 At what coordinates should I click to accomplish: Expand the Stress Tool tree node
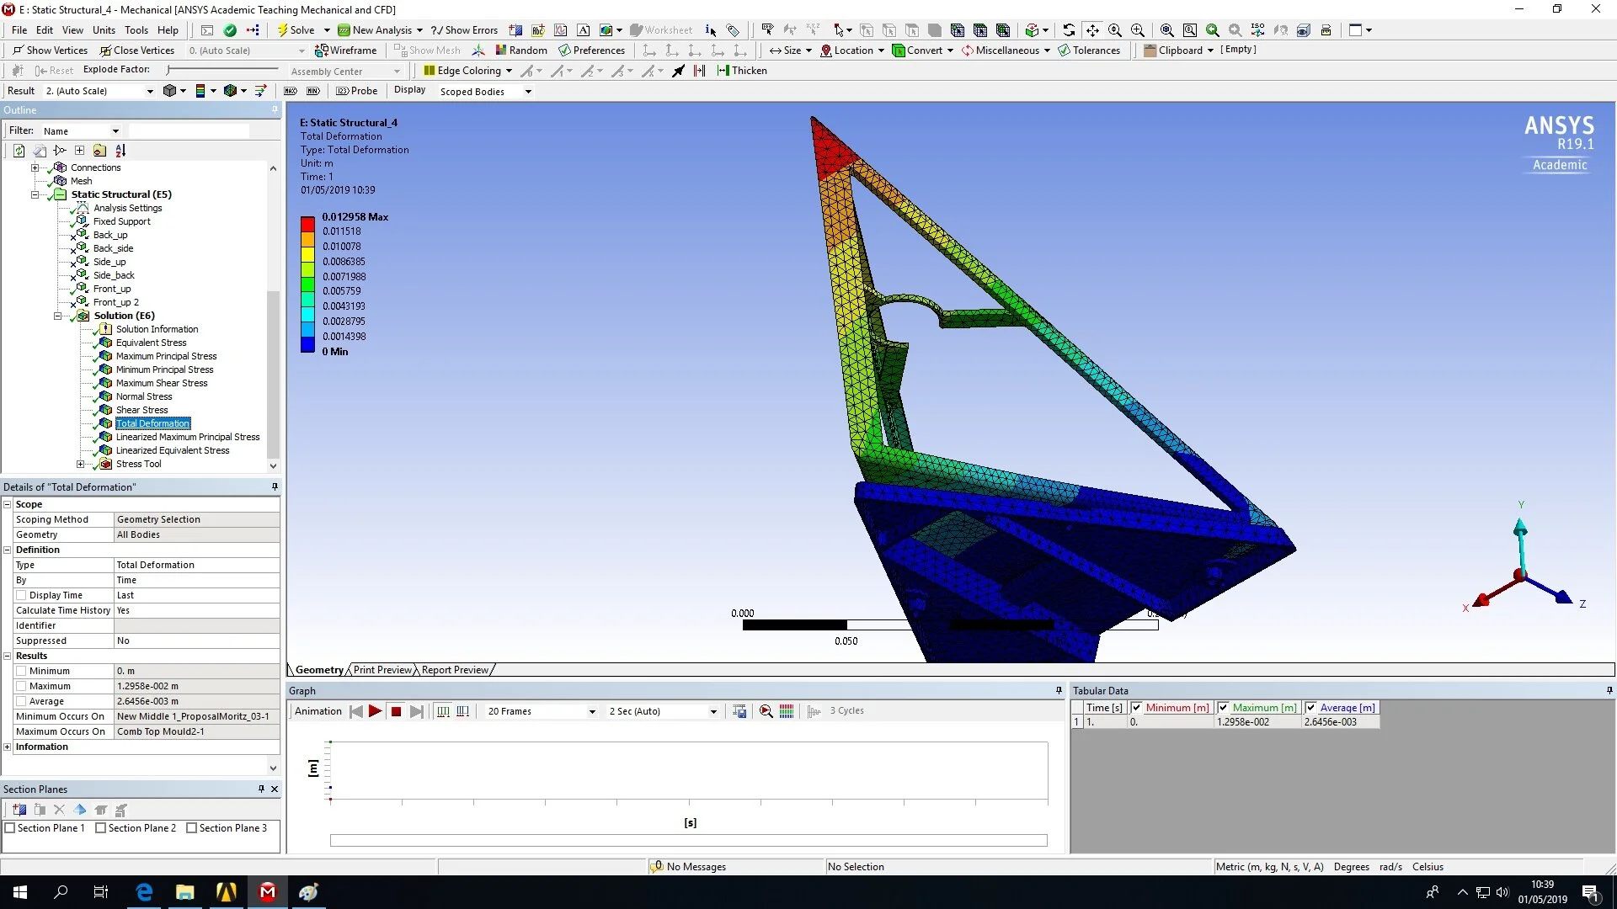click(80, 464)
